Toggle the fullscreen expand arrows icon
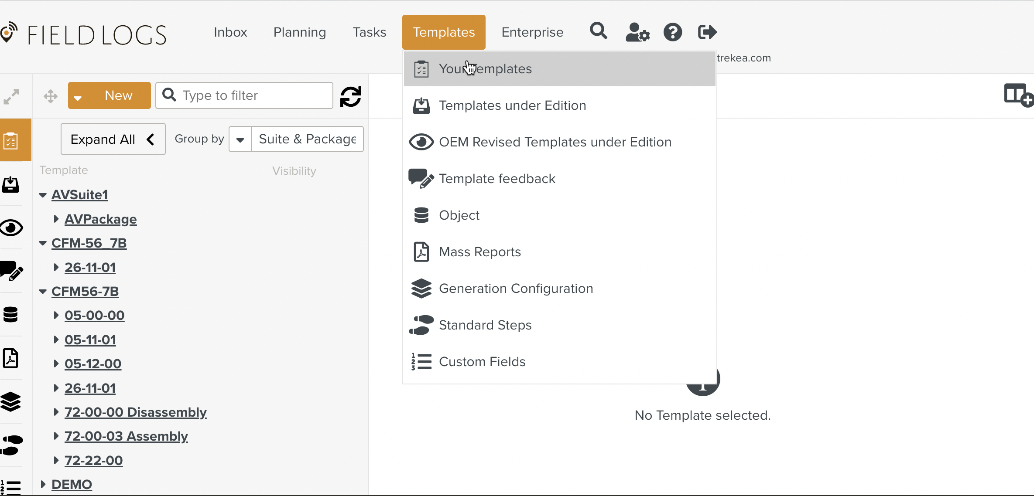This screenshot has width=1034, height=496. point(11,96)
